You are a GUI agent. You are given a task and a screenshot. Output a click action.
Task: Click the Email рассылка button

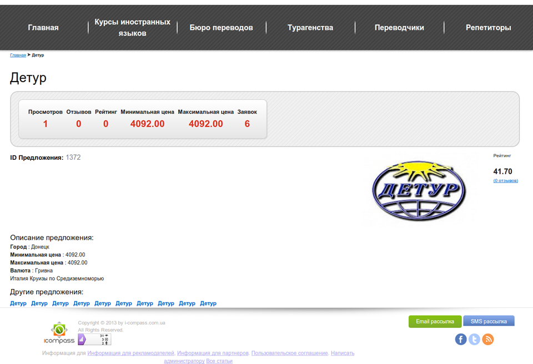(x=435, y=321)
